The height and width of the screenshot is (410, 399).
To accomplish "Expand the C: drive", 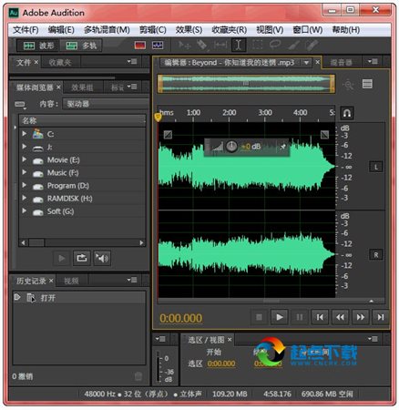I will tap(25, 133).
